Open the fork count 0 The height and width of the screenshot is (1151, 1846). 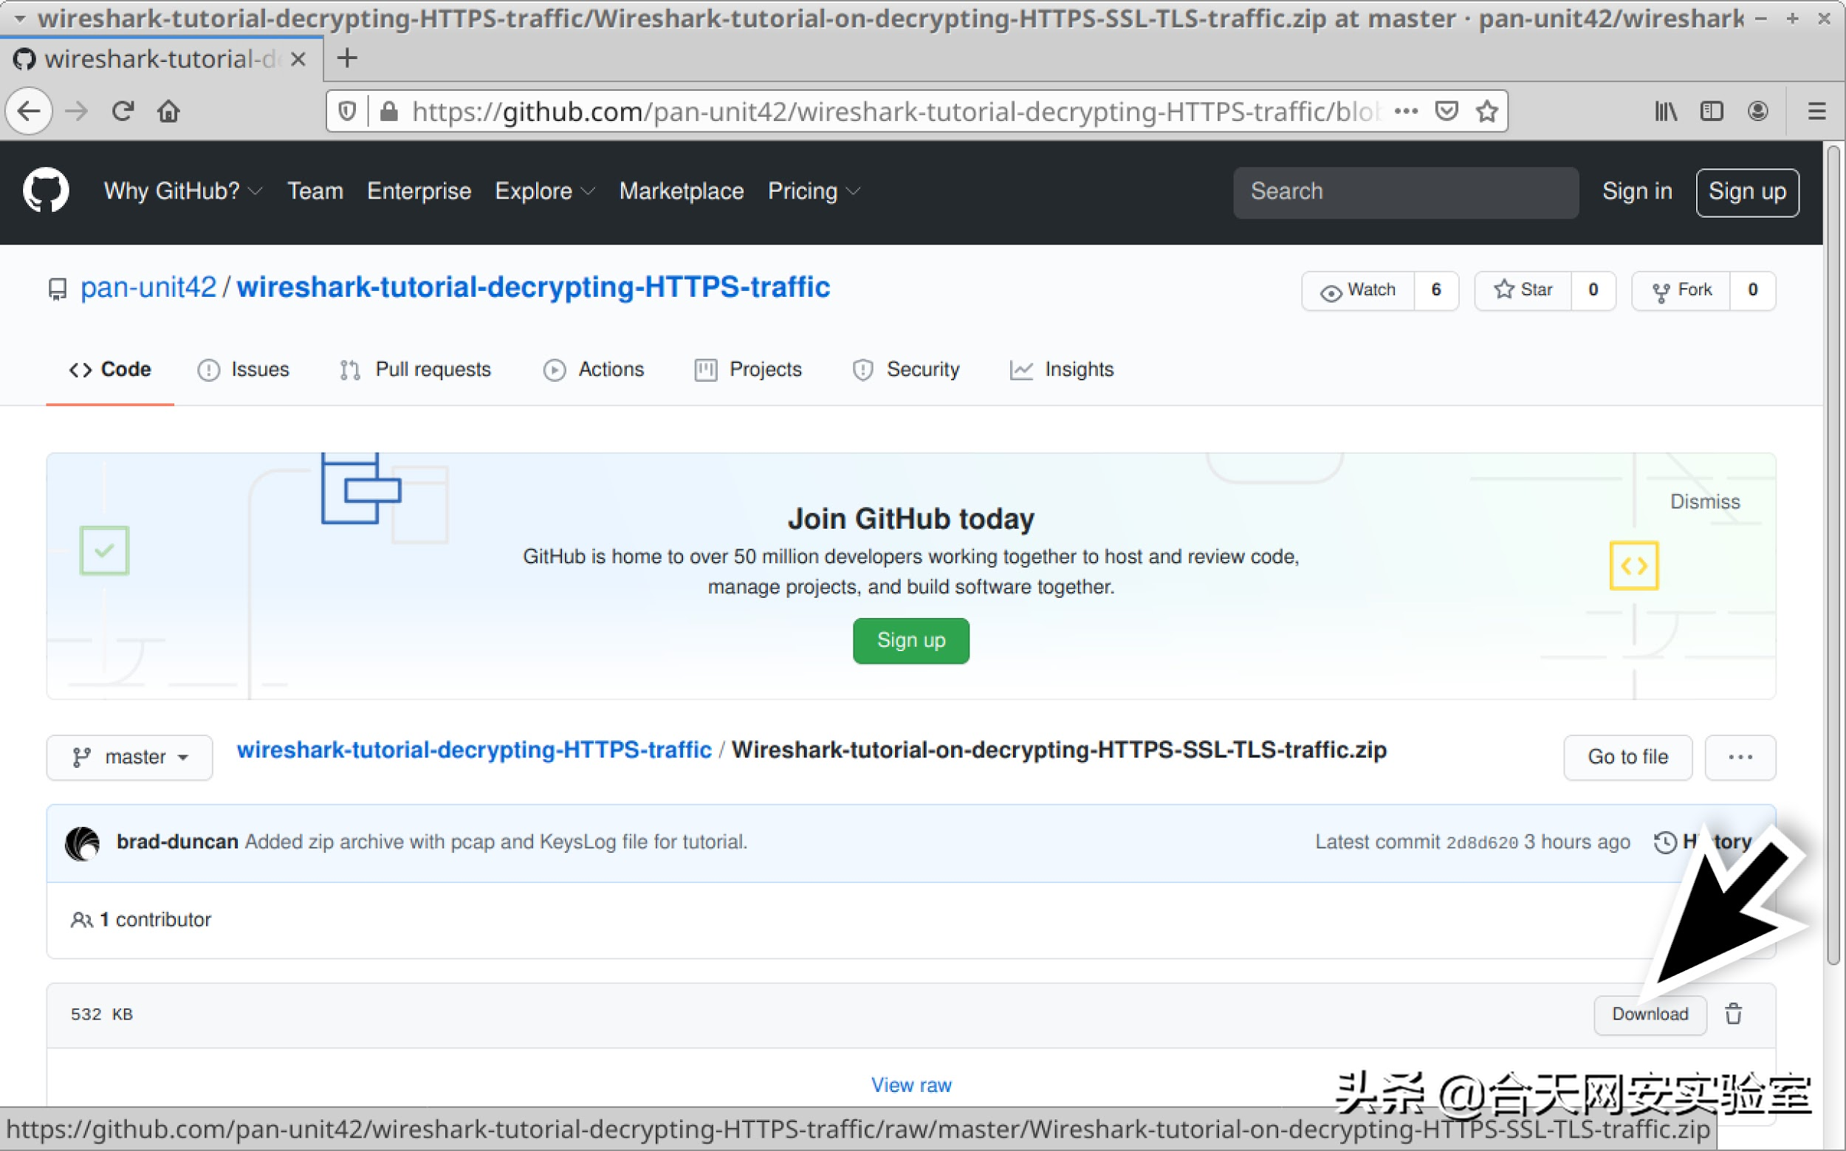[x=1752, y=290]
